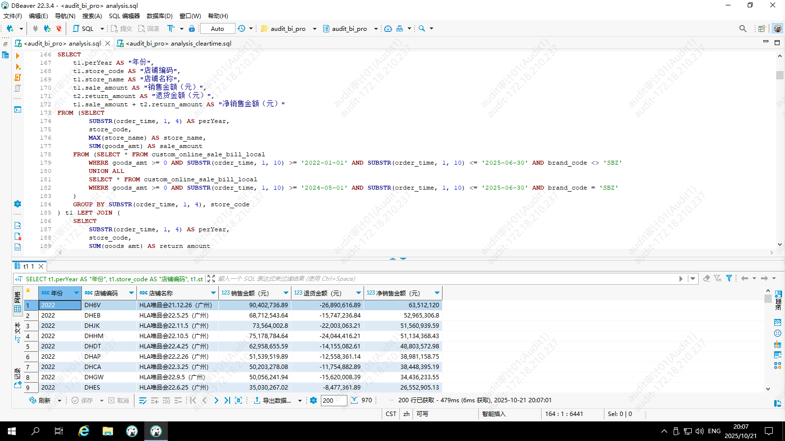Switch results to text (文本) view
Viewport: 785px width, 441px height.
tap(18, 332)
